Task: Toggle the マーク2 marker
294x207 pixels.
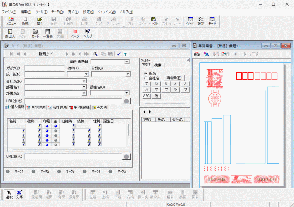Action: click(x=33, y=171)
